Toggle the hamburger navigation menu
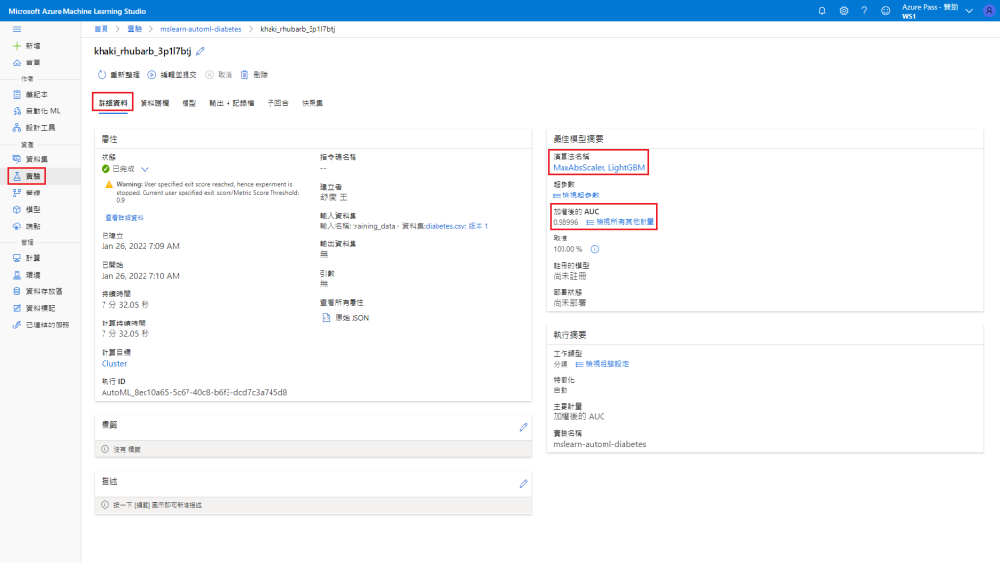The image size is (1000, 563). coord(17,29)
